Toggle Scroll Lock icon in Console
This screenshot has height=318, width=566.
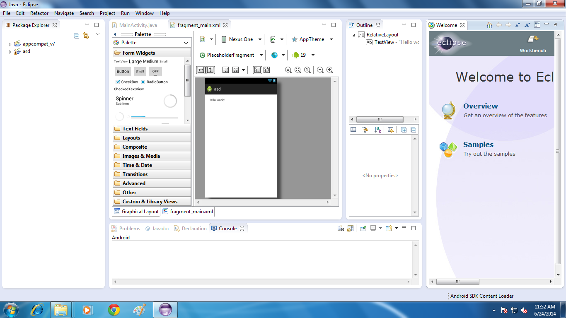pos(350,228)
